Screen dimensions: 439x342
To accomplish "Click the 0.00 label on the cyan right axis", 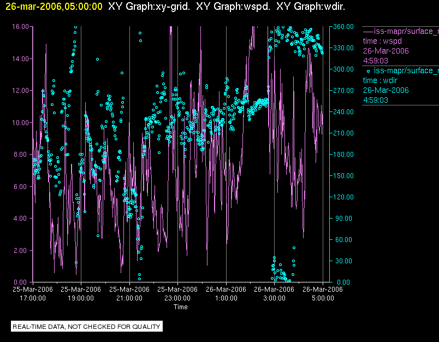I will (x=343, y=282).
